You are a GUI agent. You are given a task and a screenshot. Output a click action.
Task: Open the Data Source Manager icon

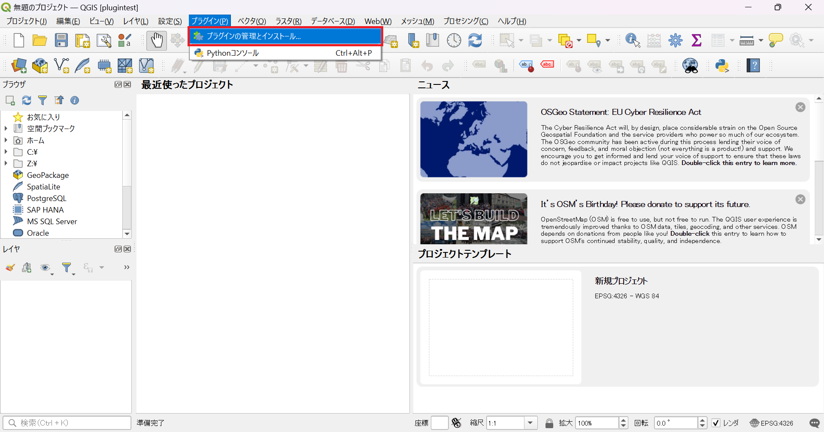19,66
